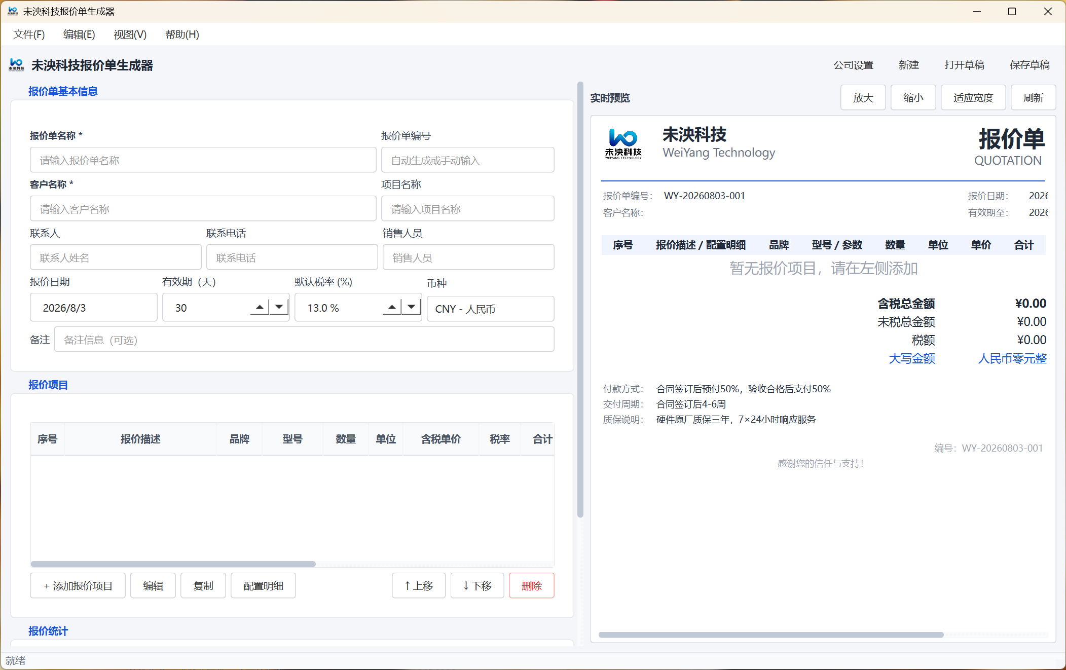The width and height of the screenshot is (1066, 670).
Task: Click the WeiYang logo in the preview
Action: coord(623,143)
